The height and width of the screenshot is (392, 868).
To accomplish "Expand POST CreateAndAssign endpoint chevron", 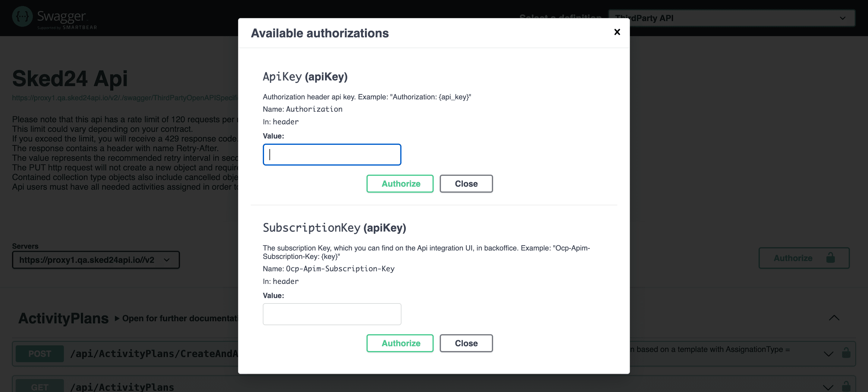I will coord(828,354).
